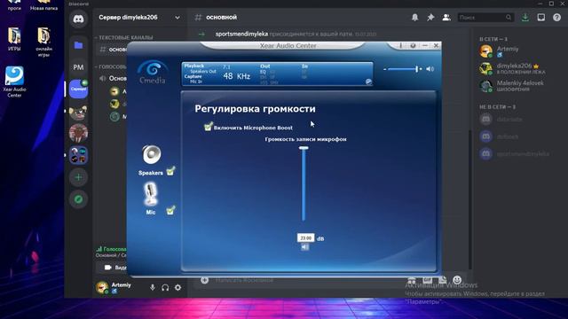The height and width of the screenshot is (319, 568).
Task: Open the folder server icon in Discord sidebar
Action: click(x=78, y=45)
